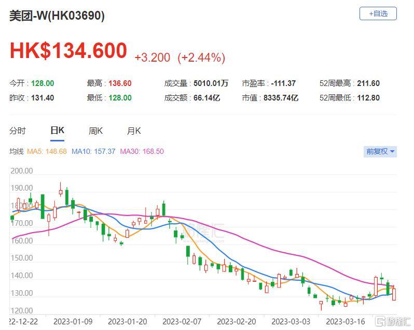Switch to 分时 chart tab
414x330 pixels.
coord(18,131)
